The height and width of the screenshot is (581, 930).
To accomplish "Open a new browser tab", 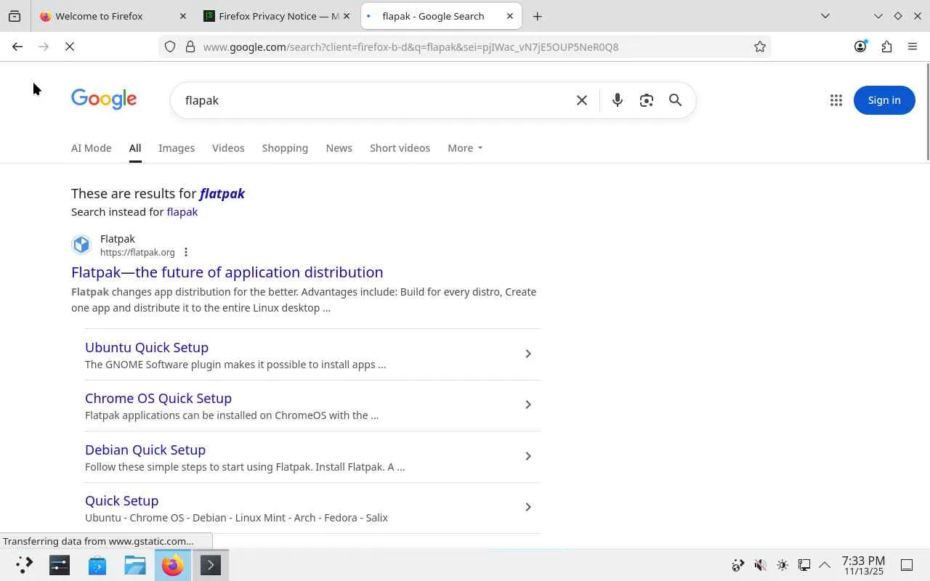I will click(537, 16).
